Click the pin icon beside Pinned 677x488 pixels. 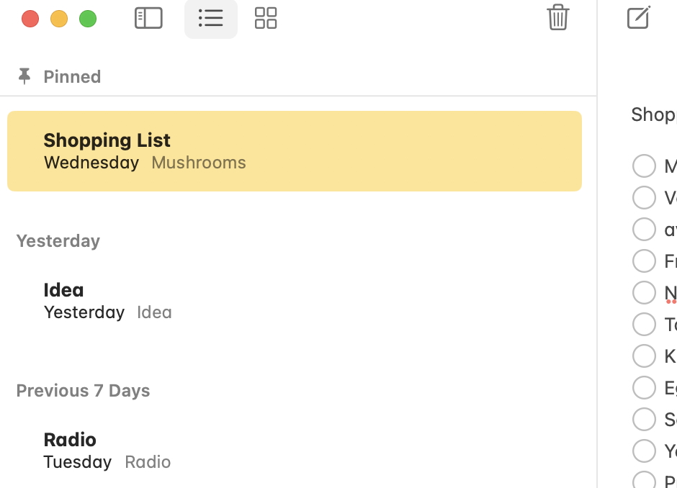coord(24,76)
